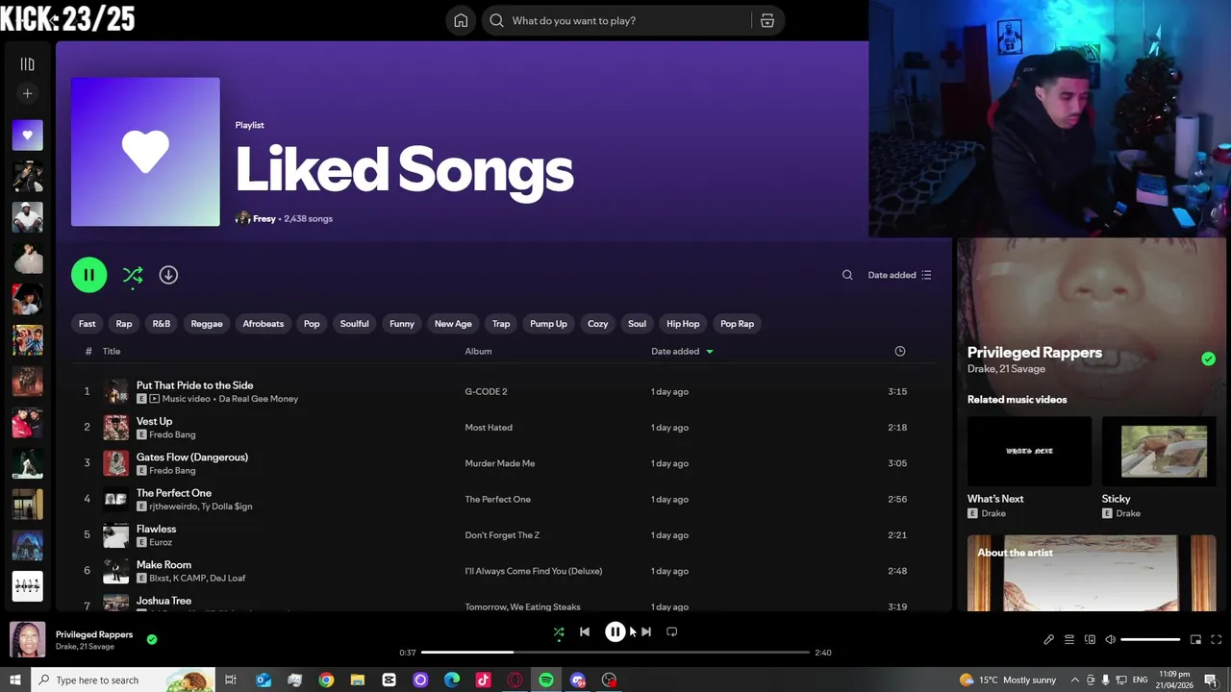Toggle shuffle in bottom player controls

point(559,632)
